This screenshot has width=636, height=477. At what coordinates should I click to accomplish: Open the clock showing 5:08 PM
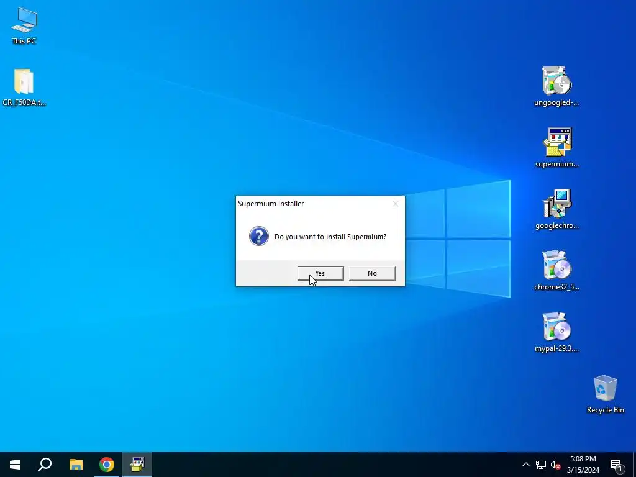pos(583,465)
